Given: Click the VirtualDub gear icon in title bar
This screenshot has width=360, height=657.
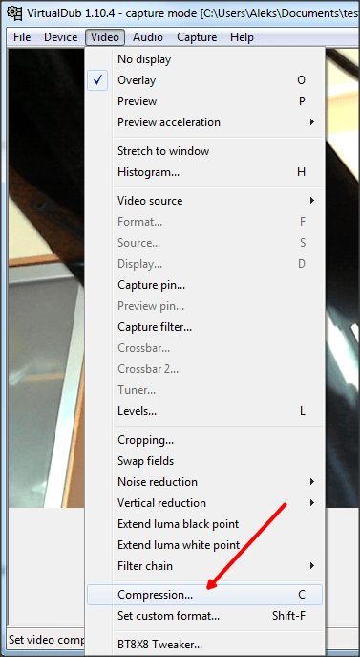Looking at the screenshot, I should tap(14, 12).
